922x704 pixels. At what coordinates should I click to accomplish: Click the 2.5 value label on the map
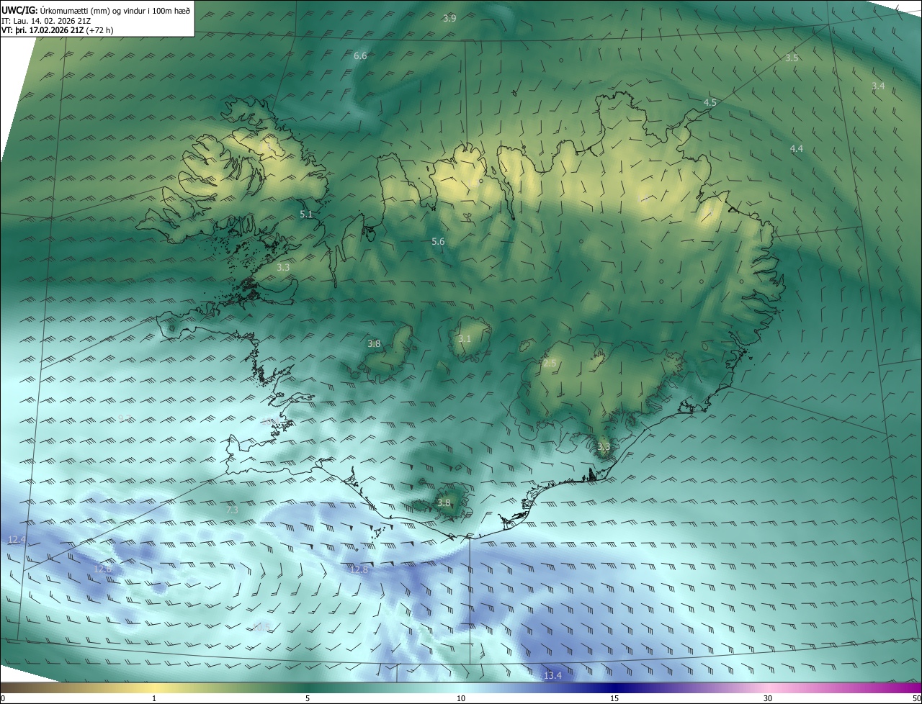click(x=550, y=364)
